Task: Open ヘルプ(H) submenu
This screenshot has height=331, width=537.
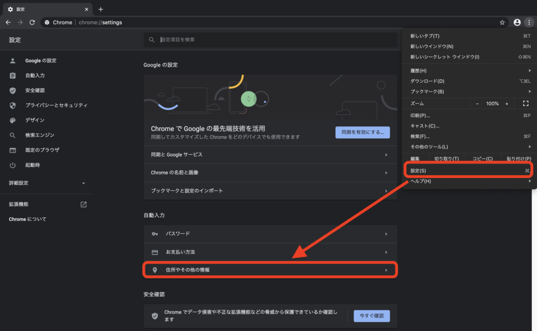Action: click(469, 181)
